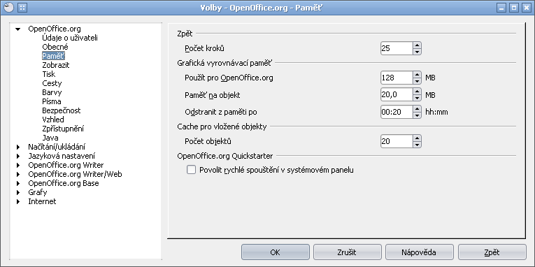Click the sticky window icon in title bar

[x=22, y=7]
